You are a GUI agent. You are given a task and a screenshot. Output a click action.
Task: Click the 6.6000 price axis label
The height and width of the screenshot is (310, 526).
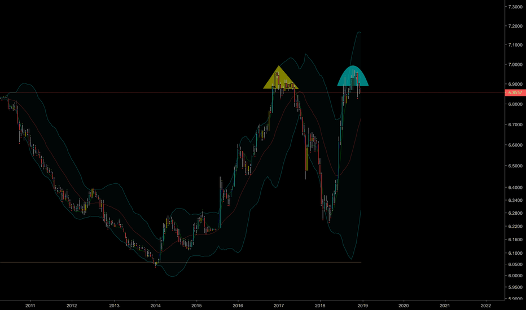pyautogui.click(x=515, y=145)
